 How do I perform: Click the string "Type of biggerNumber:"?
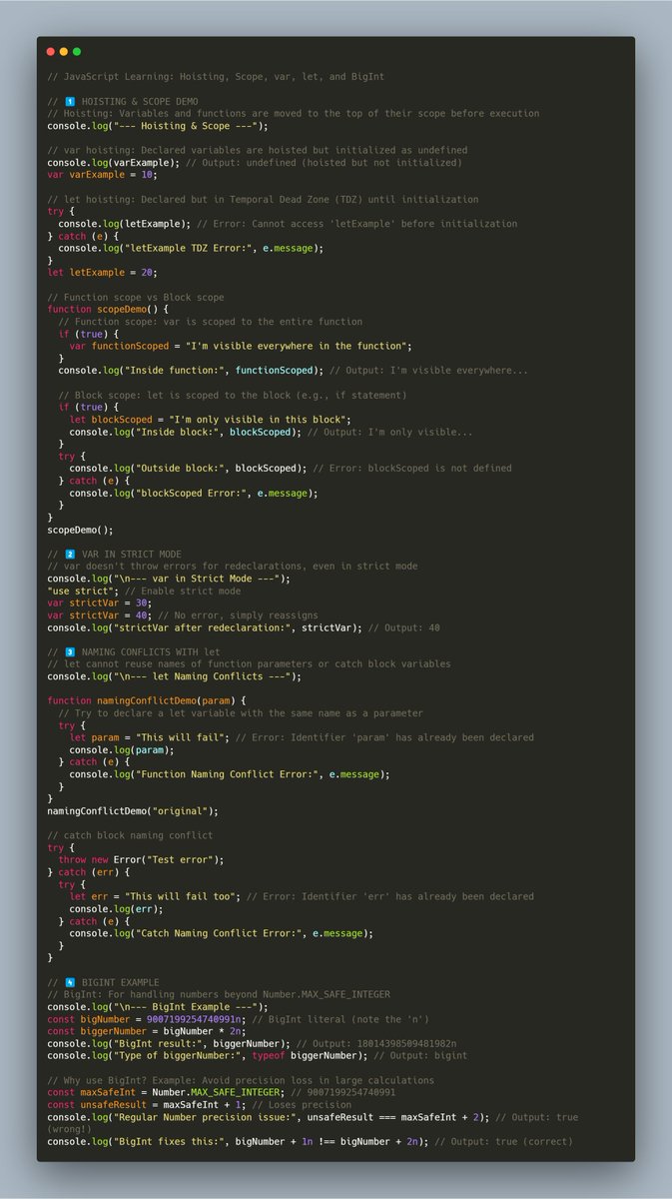[x=177, y=1055]
